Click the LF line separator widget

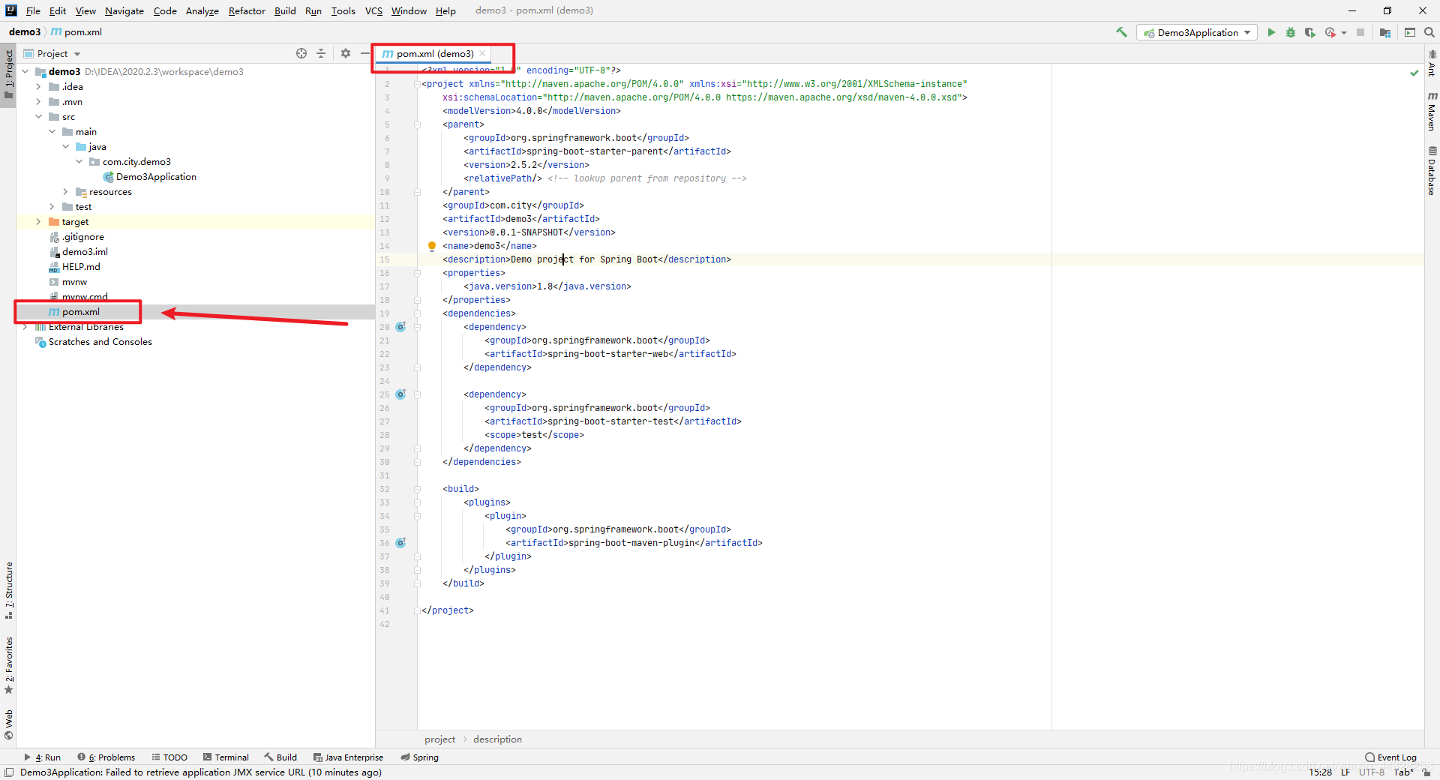[1345, 772]
